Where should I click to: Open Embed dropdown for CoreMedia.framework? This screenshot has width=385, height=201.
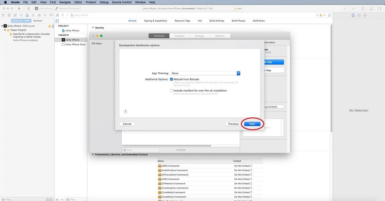(x=243, y=192)
